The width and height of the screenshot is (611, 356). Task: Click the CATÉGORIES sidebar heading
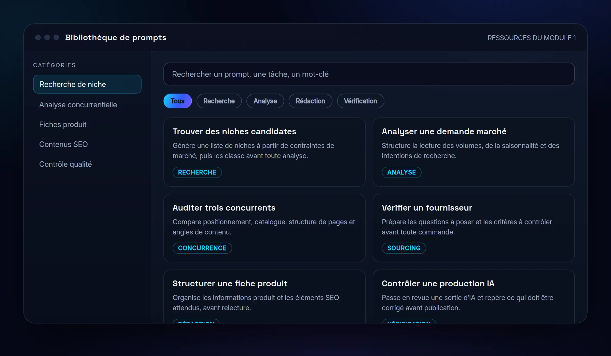(54, 65)
